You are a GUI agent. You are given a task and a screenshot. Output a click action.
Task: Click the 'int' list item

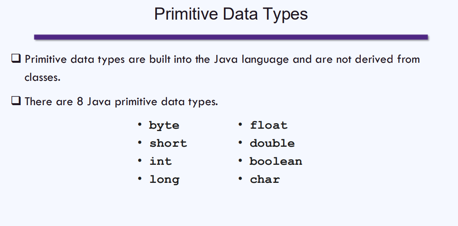point(160,162)
